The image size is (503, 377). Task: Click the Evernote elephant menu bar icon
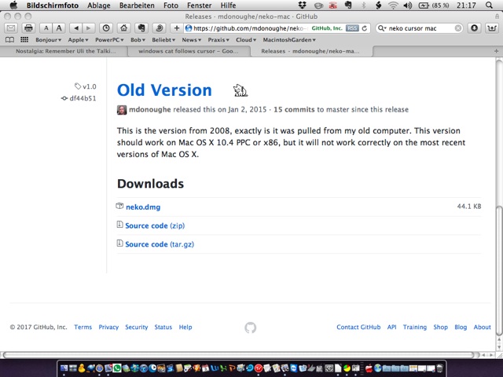click(x=348, y=5)
